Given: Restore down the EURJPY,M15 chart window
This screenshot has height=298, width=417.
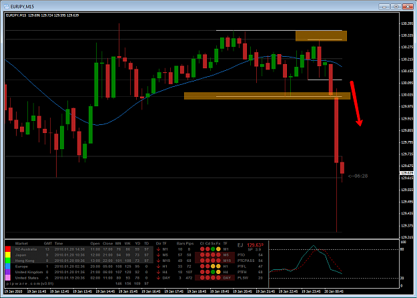Looking at the screenshot, I should [x=396, y=7].
